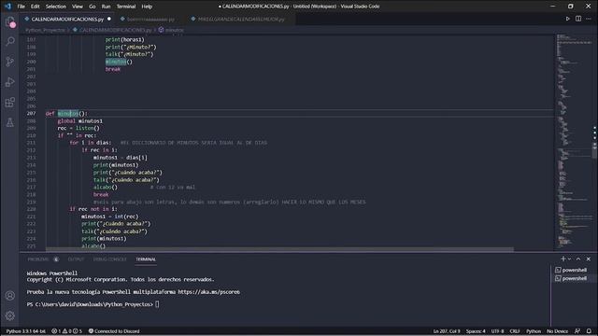Click CRLF end of line selector
Viewport: 598px width, 336px height.
coord(515,331)
